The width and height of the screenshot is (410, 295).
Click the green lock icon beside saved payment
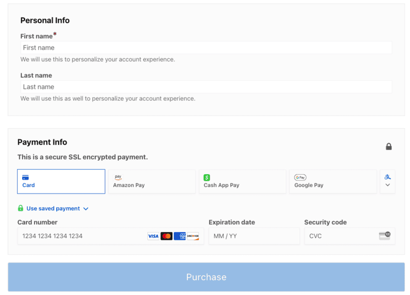tap(20, 208)
